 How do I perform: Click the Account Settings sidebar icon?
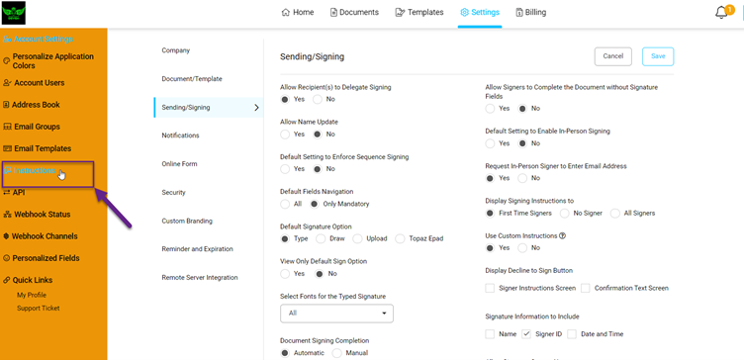[x=8, y=40]
